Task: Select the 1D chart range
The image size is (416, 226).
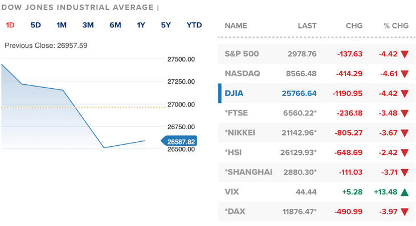Action: (10, 25)
